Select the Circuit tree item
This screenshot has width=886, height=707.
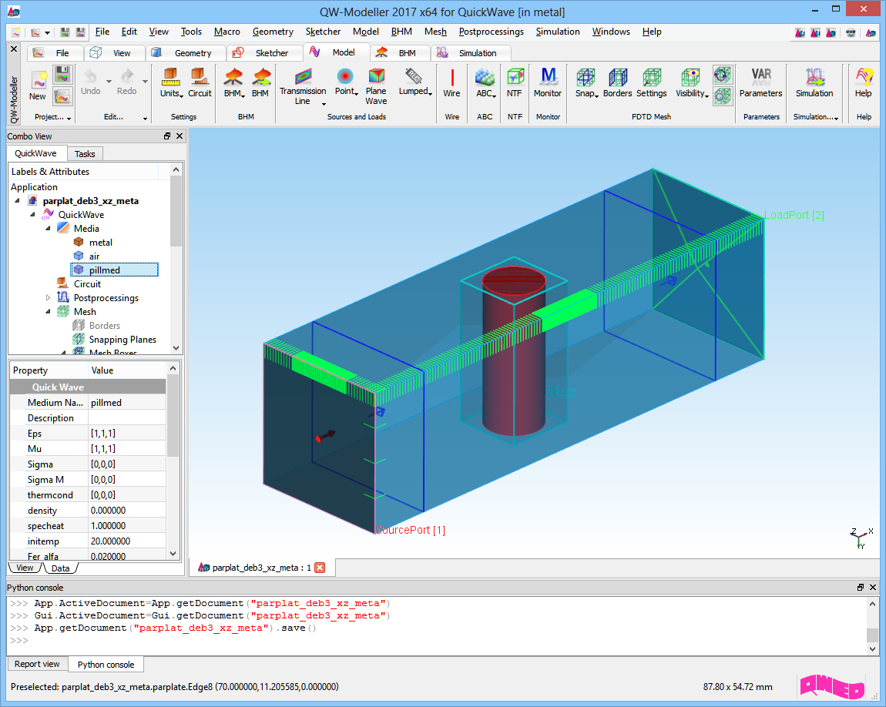[x=79, y=284]
